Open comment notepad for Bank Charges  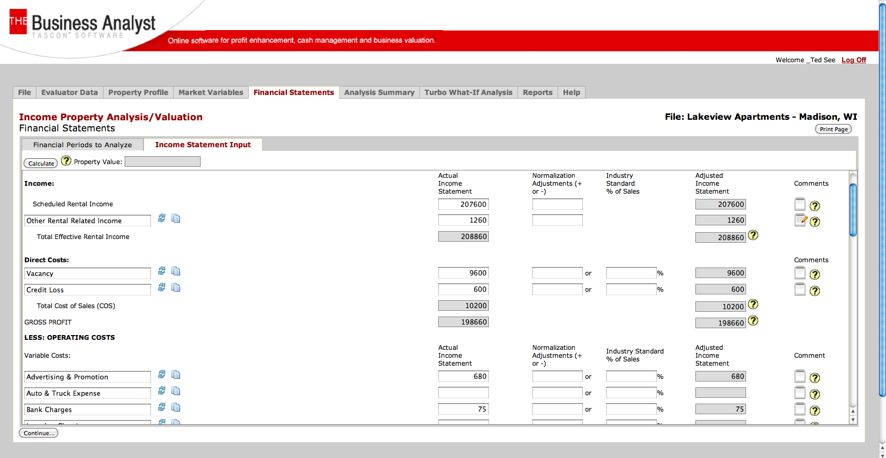800,409
